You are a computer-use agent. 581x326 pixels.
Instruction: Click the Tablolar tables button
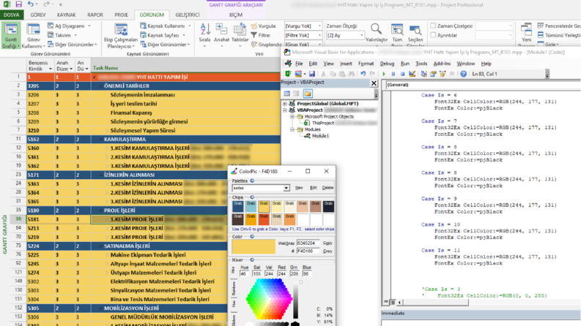pos(240,34)
